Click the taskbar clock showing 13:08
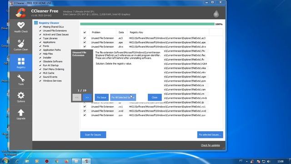Image resolution: width=291 pixels, height=164 pixels. click(281, 161)
